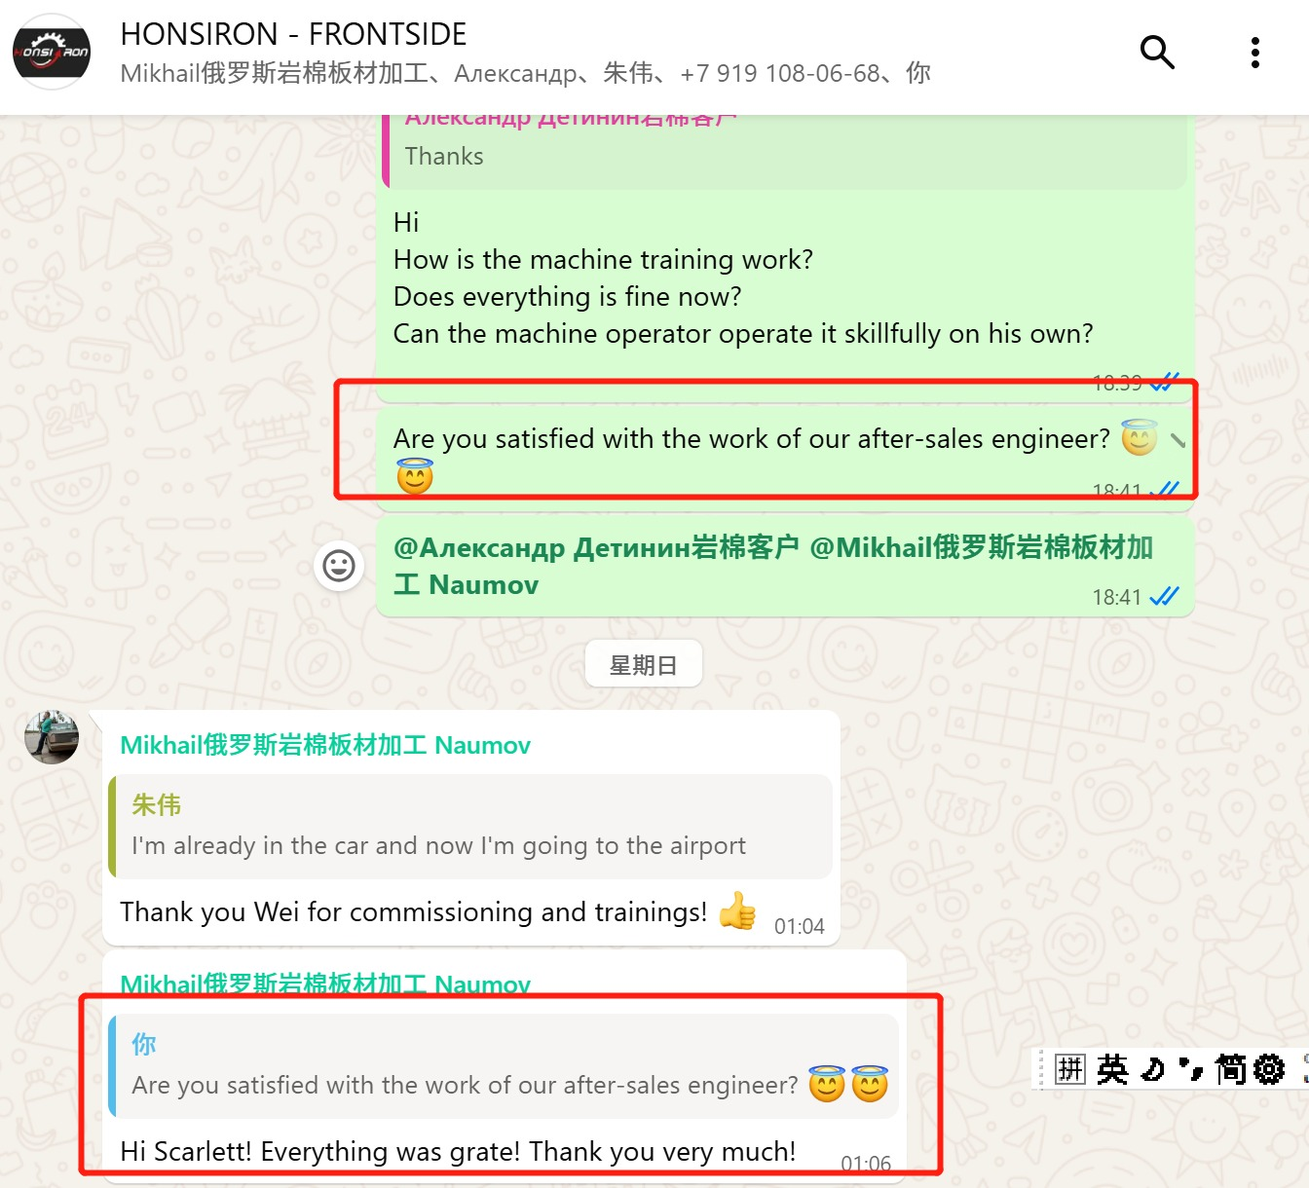
Task: Expand message options chevron on satisfied message
Action: tap(1178, 440)
